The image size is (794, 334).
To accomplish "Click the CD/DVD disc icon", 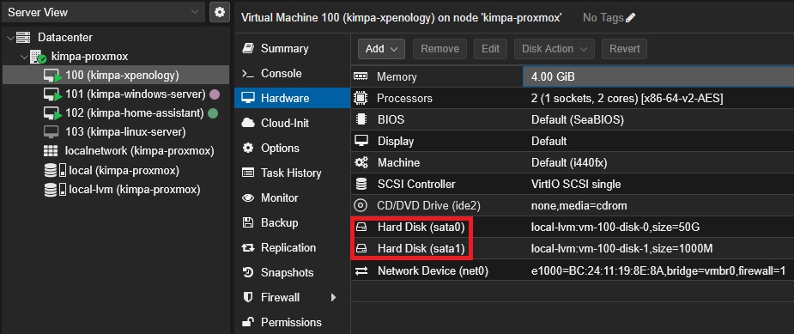I will click(x=361, y=205).
